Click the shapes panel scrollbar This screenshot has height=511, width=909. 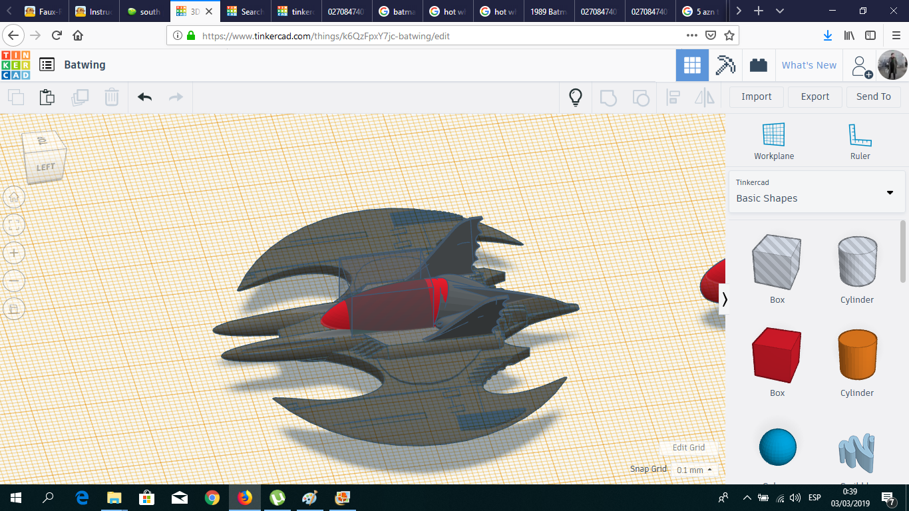click(903, 250)
